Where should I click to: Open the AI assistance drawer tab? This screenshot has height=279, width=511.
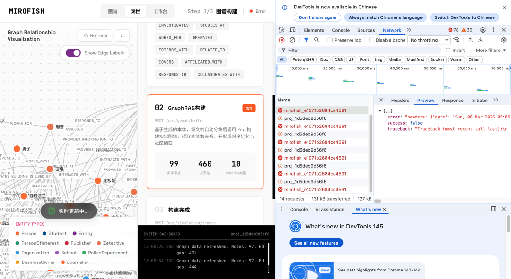pyautogui.click(x=329, y=210)
